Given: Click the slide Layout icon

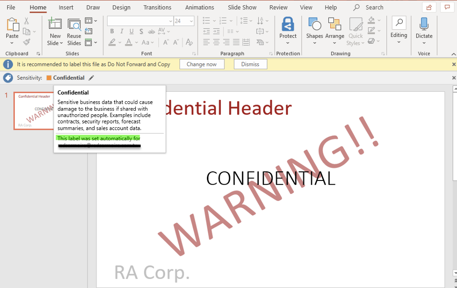Looking at the screenshot, I should click(89, 21).
